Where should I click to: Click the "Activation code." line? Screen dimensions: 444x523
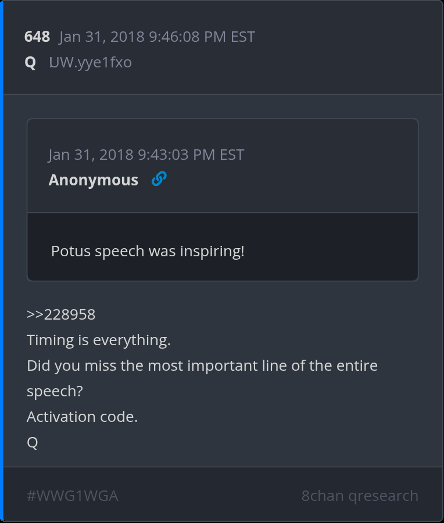click(82, 417)
